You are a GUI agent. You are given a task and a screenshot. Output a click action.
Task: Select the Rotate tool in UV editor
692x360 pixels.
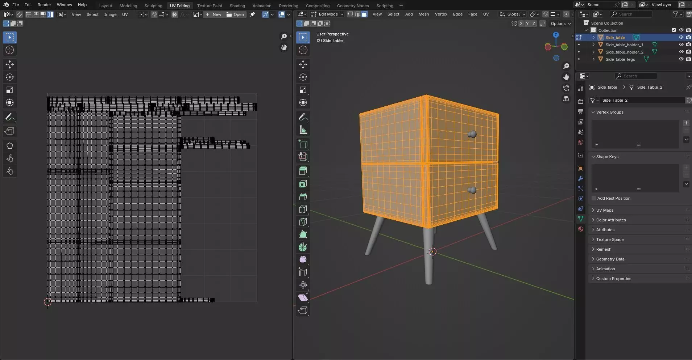point(10,77)
